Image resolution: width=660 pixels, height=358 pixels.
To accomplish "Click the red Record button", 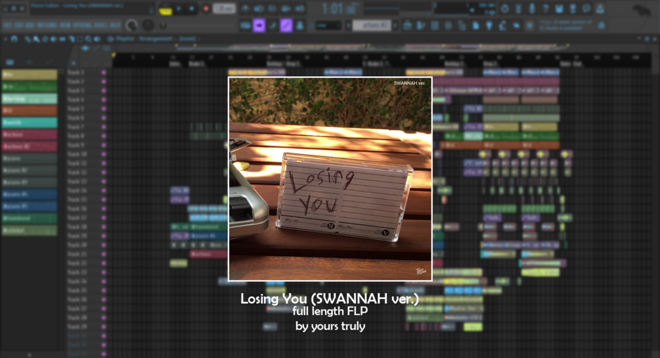I will [x=206, y=9].
